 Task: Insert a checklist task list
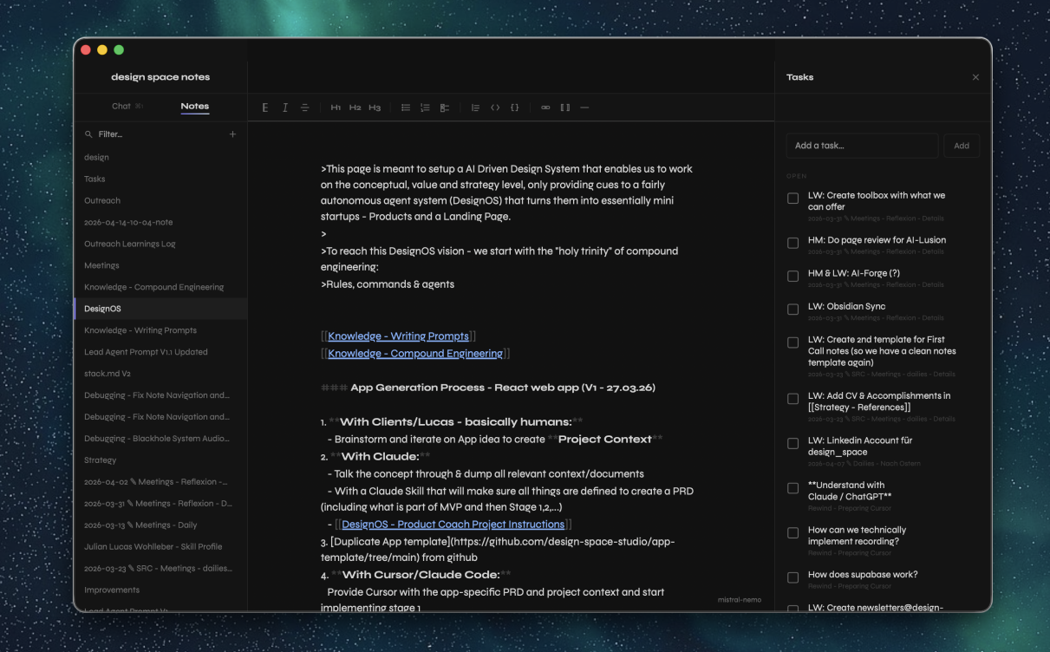[445, 108]
